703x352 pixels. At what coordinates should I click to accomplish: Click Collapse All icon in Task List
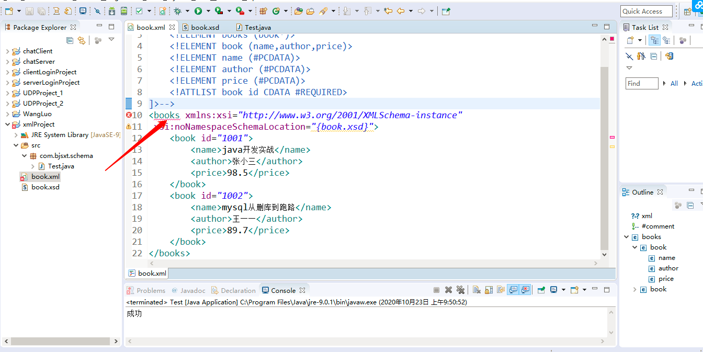tap(654, 56)
